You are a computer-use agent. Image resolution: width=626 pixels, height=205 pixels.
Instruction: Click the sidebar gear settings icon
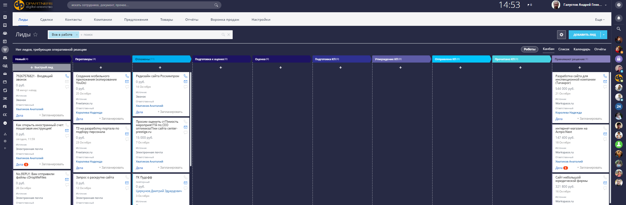(x=5, y=141)
